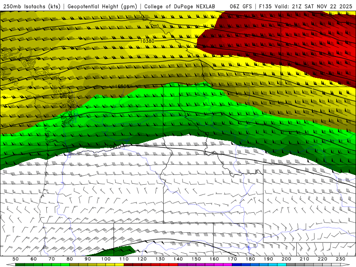This screenshot has width=356, height=267.
Task: Click the "250mb Isotachs (kts)" title text
Action: tap(32, 6)
